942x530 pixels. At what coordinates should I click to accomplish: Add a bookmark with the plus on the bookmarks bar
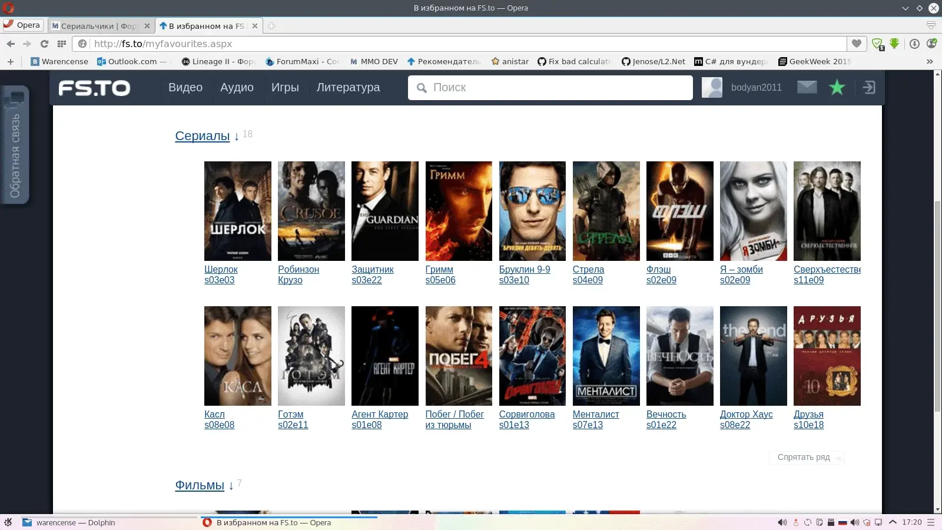click(x=10, y=61)
